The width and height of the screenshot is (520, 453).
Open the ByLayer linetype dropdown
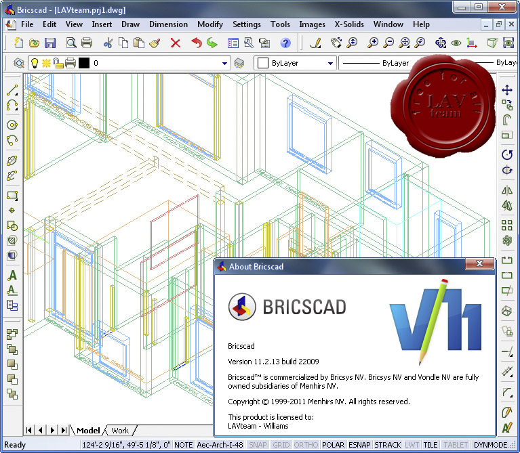(375, 63)
